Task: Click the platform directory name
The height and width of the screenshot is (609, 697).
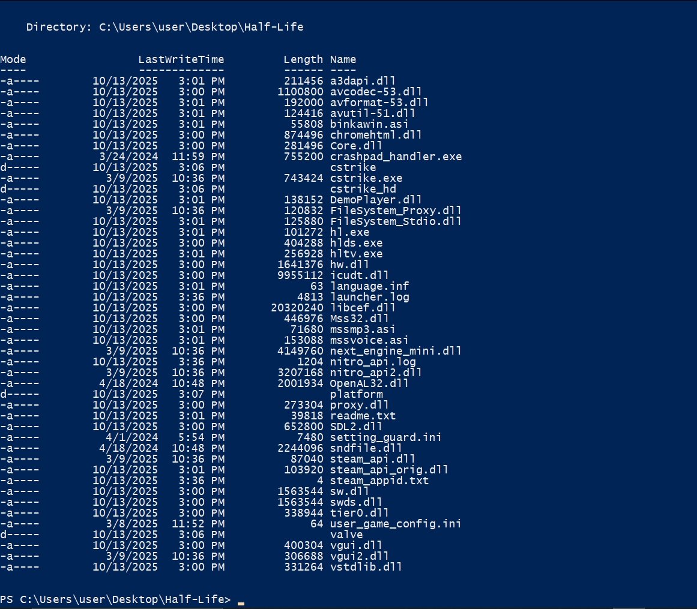Action: (356, 394)
